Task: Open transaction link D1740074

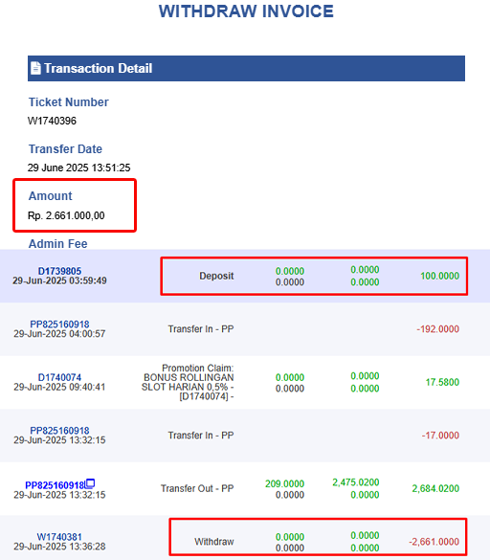Action: (x=59, y=377)
